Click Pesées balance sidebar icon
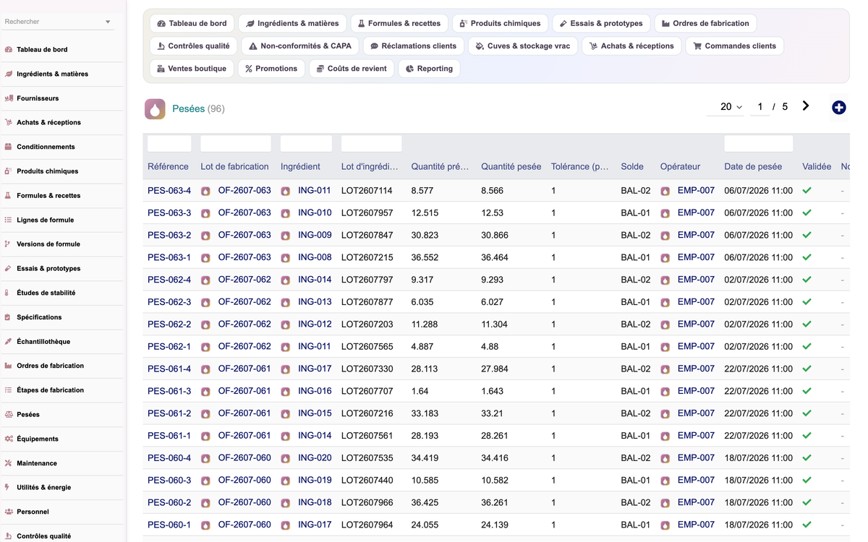The image size is (868, 542). [9, 415]
